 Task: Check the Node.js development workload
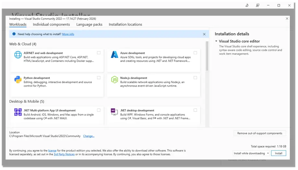[x=195, y=78]
